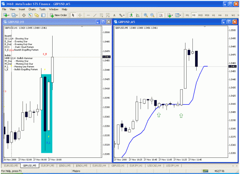
Task: Switch timeframe to M30
Action: pyautogui.click(x=207, y=15)
